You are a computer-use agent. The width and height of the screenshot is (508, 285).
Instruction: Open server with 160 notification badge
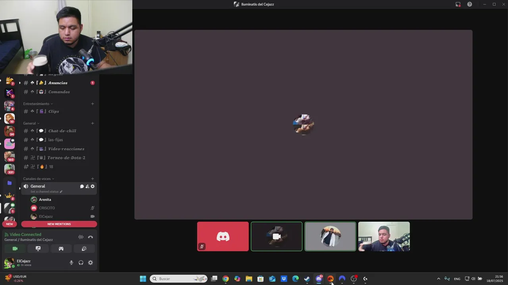coord(10,156)
